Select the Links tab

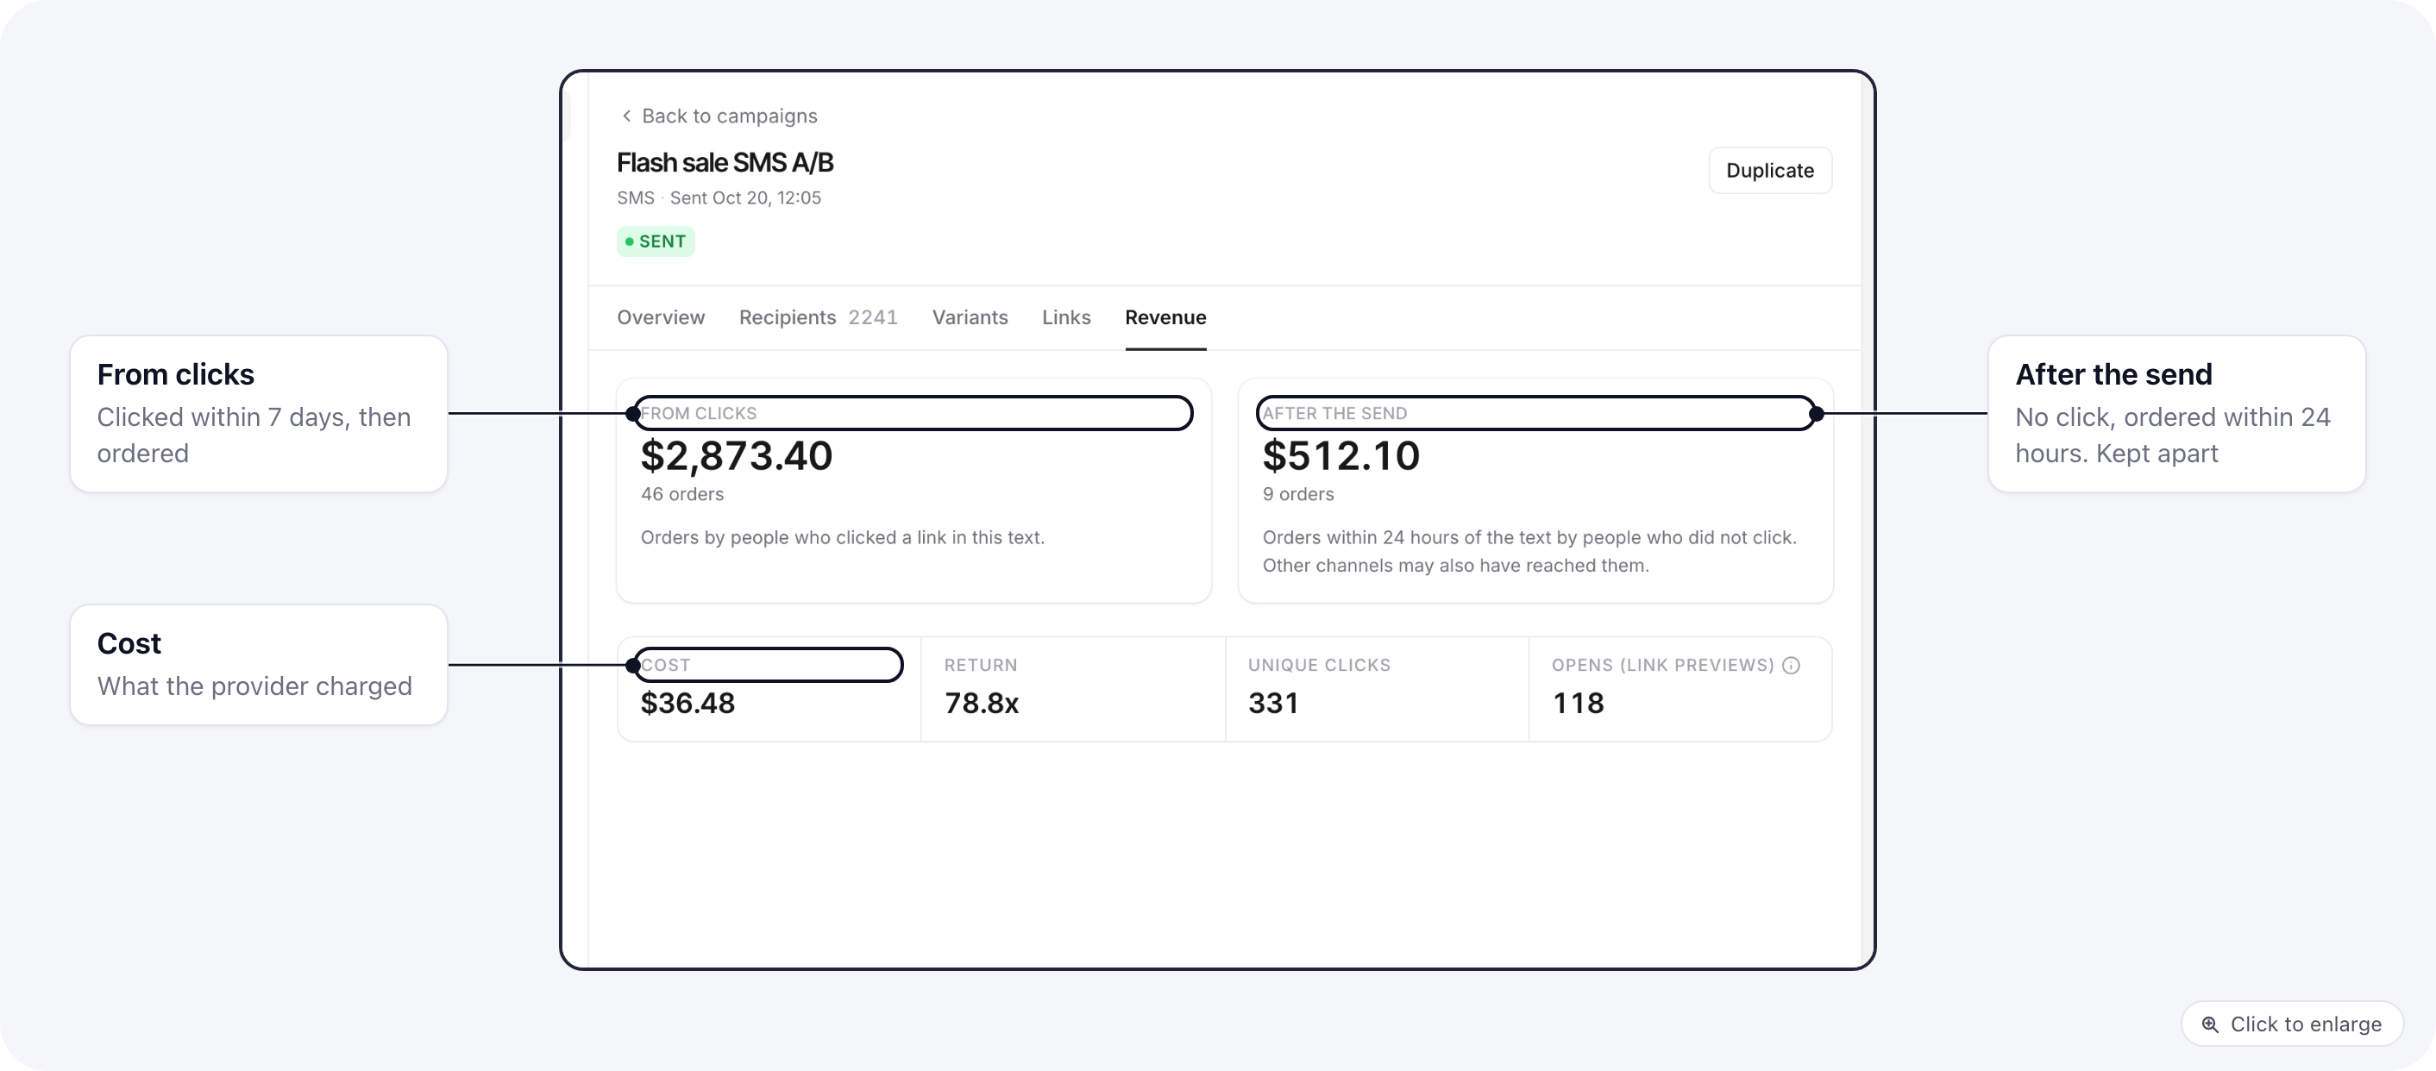point(1067,317)
